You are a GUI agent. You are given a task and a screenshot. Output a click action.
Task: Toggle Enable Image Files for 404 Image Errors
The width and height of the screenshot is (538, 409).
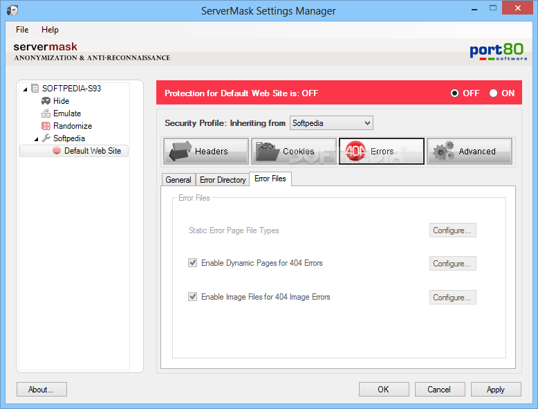pos(192,296)
